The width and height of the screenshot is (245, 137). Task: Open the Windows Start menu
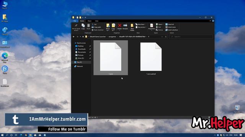point(2,135)
